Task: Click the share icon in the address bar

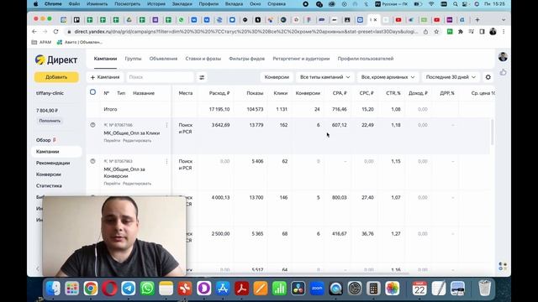Action: tap(425, 32)
